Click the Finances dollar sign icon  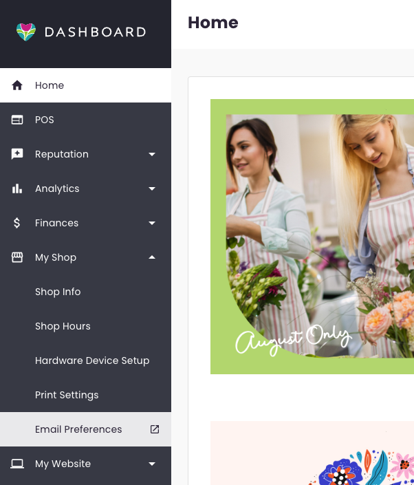[17, 223]
